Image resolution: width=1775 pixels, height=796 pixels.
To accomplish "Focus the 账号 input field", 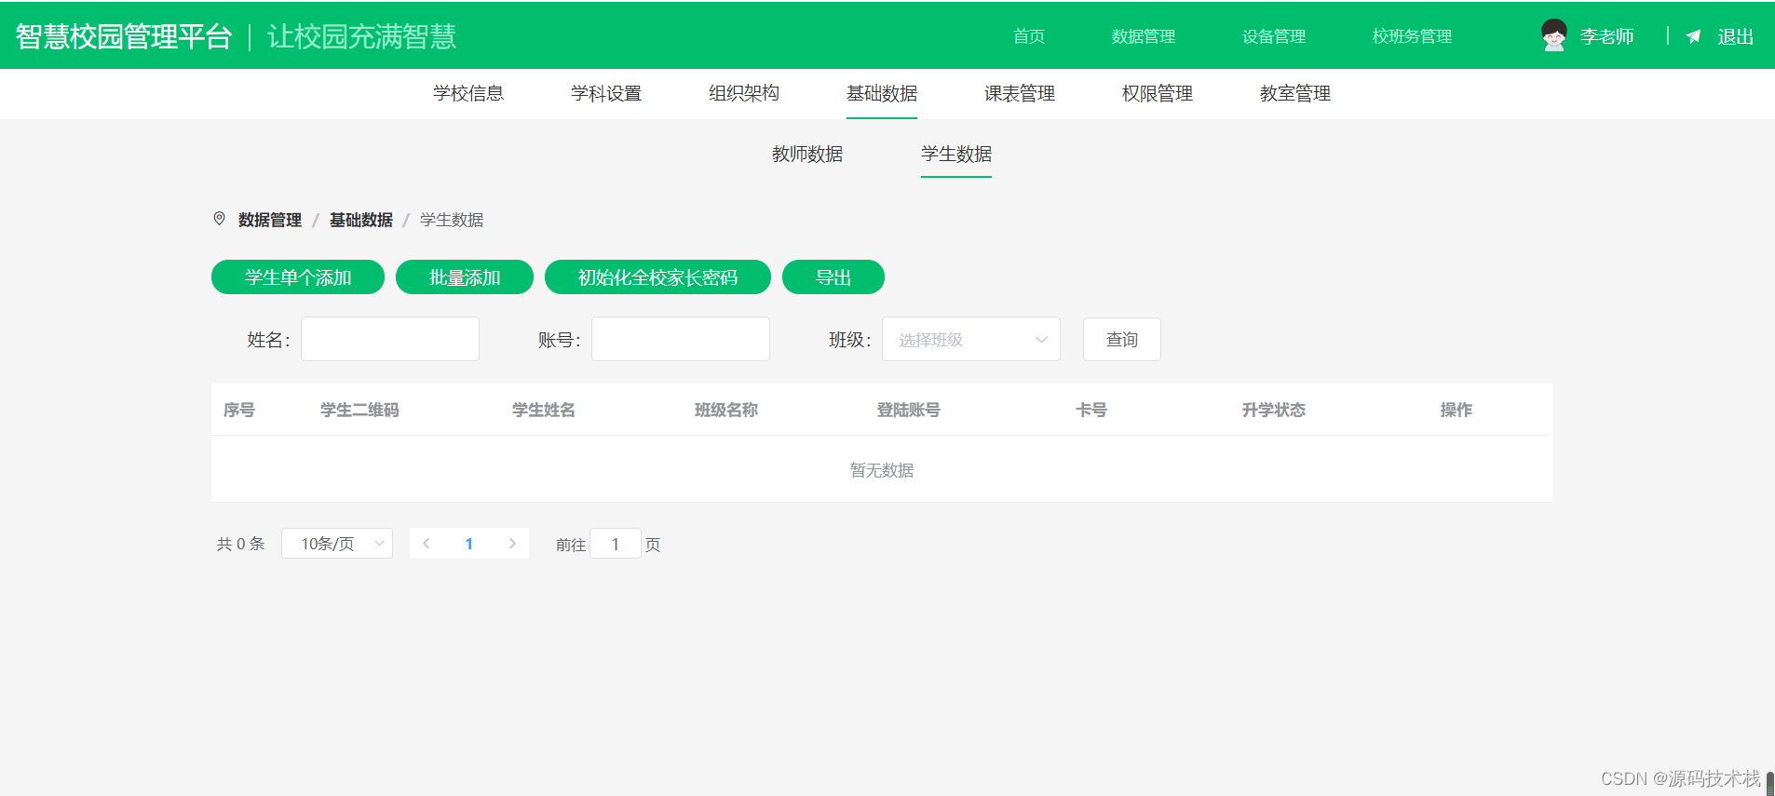I will pos(681,339).
